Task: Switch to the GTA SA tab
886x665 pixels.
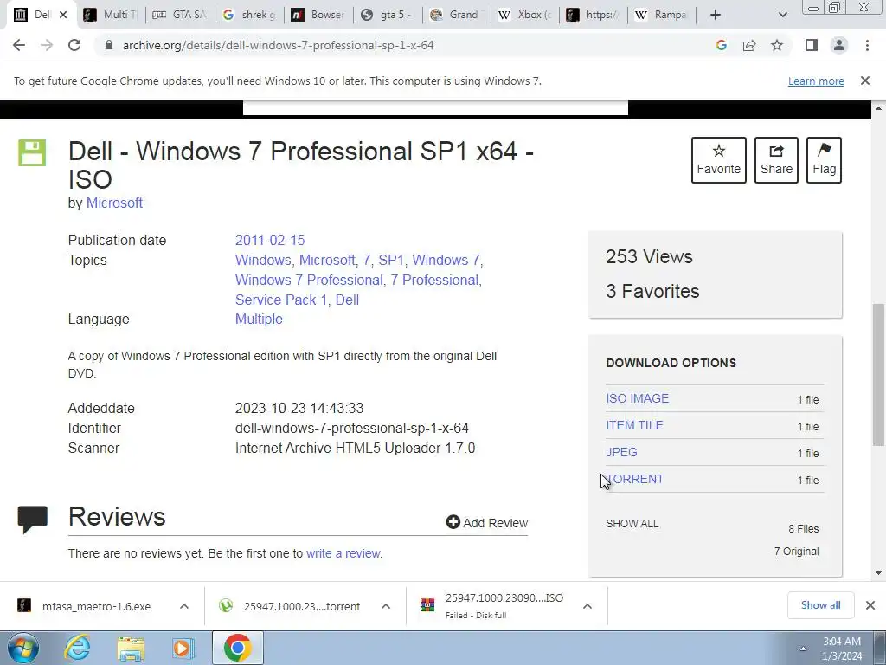Action: (x=180, y=15)
